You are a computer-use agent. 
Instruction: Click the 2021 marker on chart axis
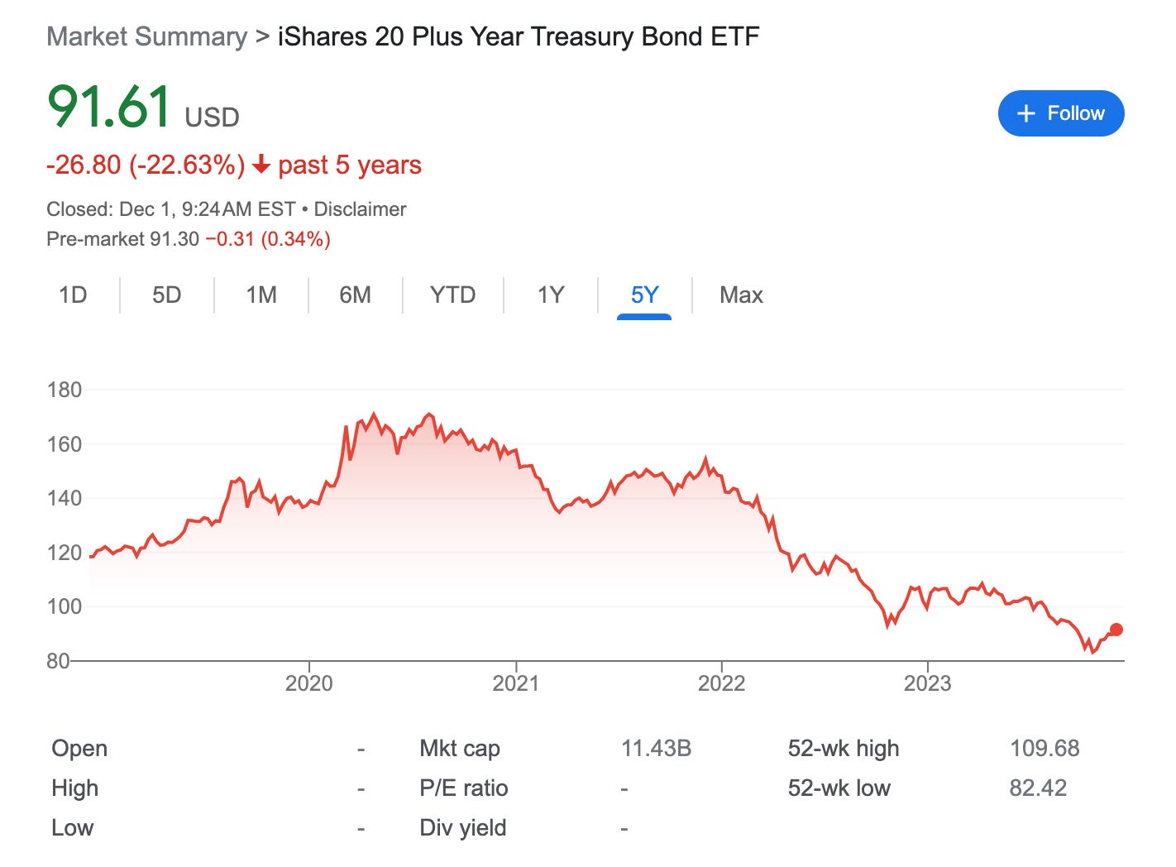pyautogui.click(x=515, y=683)
